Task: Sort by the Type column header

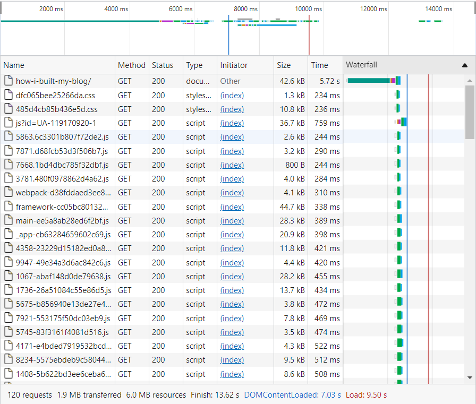Action: [x=200, y=65]
